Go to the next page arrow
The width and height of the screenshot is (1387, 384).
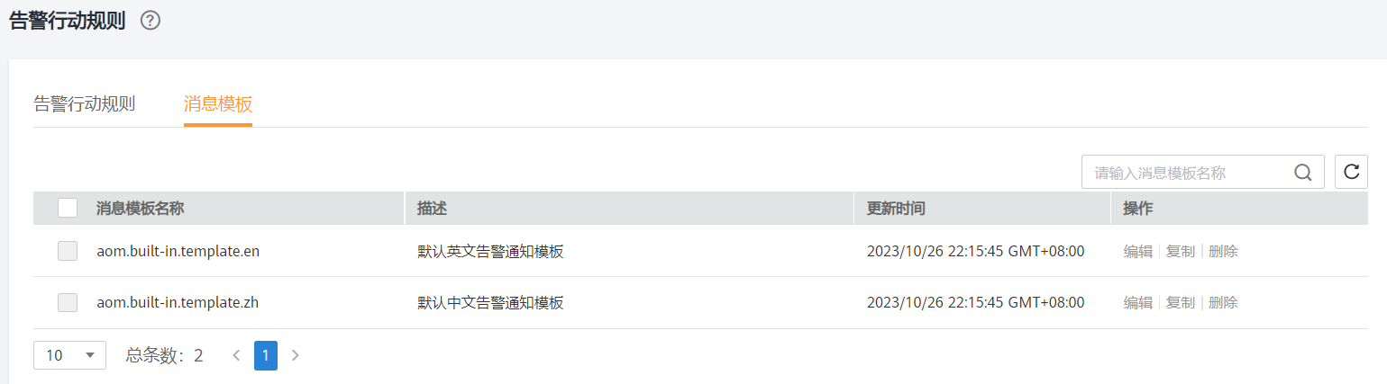click(x=295, y=355)
